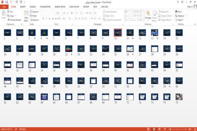Toggle text Shadow formatting
The height and width of the screenshot is (131, 197).
click(53, 19)
